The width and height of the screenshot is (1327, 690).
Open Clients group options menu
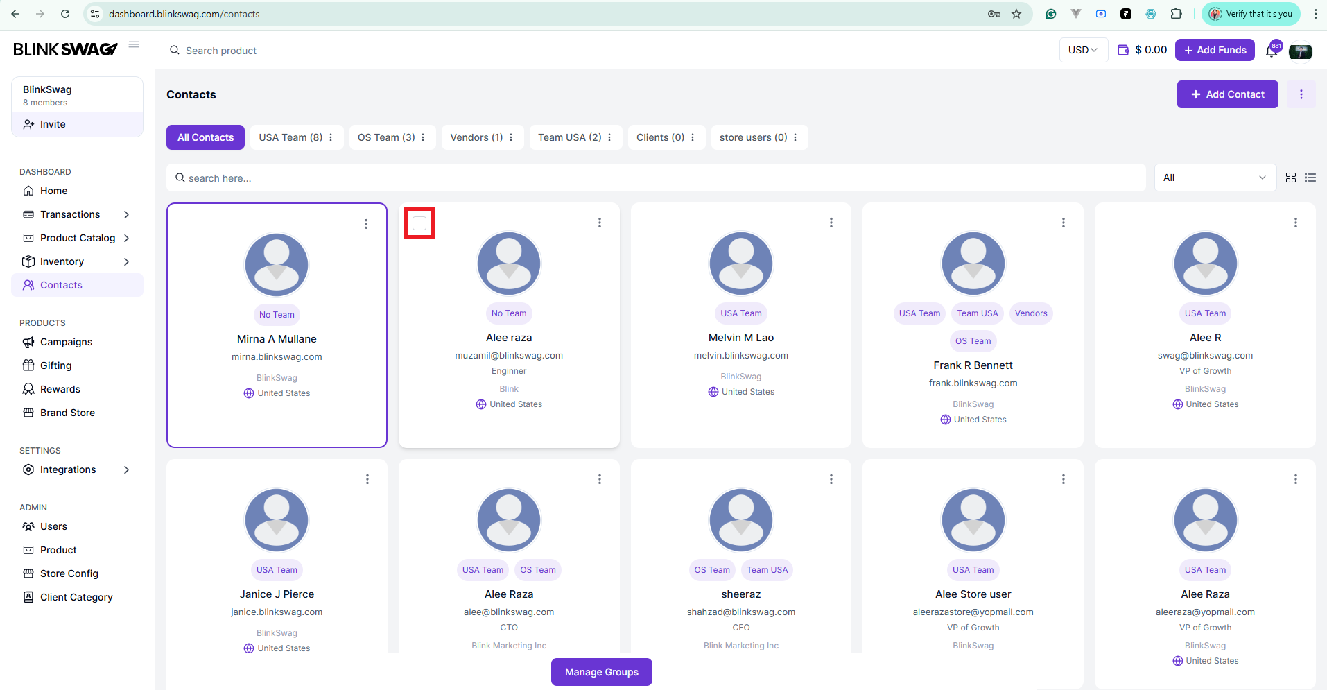693,137
